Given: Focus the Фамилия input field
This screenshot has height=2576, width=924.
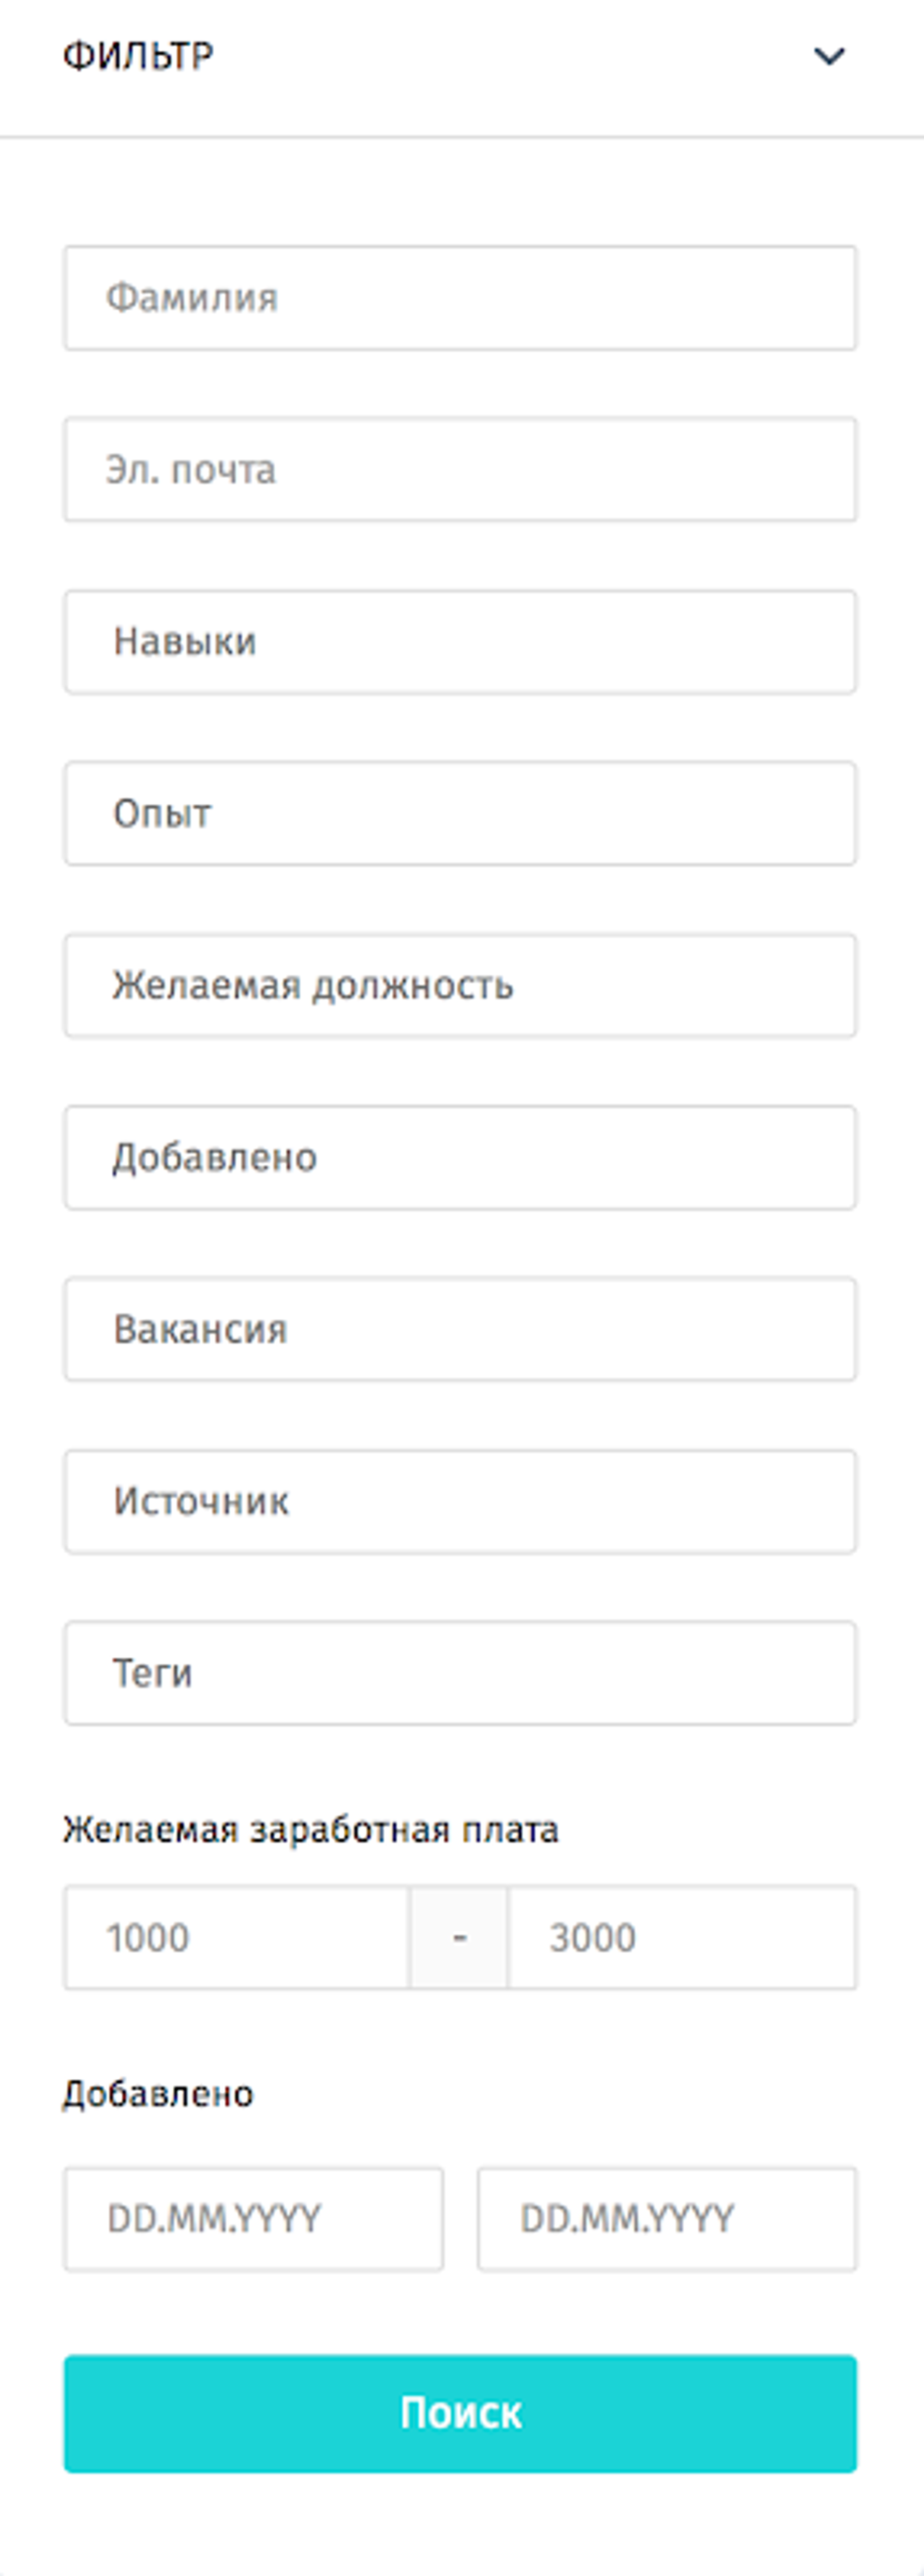Looking at the screenshot, I should click(x=460, y=298).
